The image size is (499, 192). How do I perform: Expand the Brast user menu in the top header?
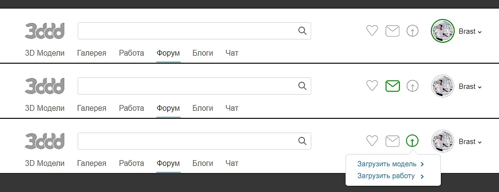click(x=470, y=31)
